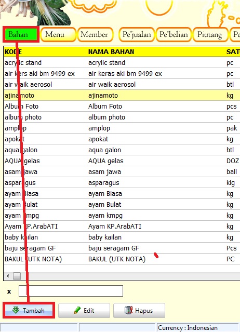Click the Currency : Indonesian status panel
This screenshot has width=240, height=332.
[x=198, y=327]
